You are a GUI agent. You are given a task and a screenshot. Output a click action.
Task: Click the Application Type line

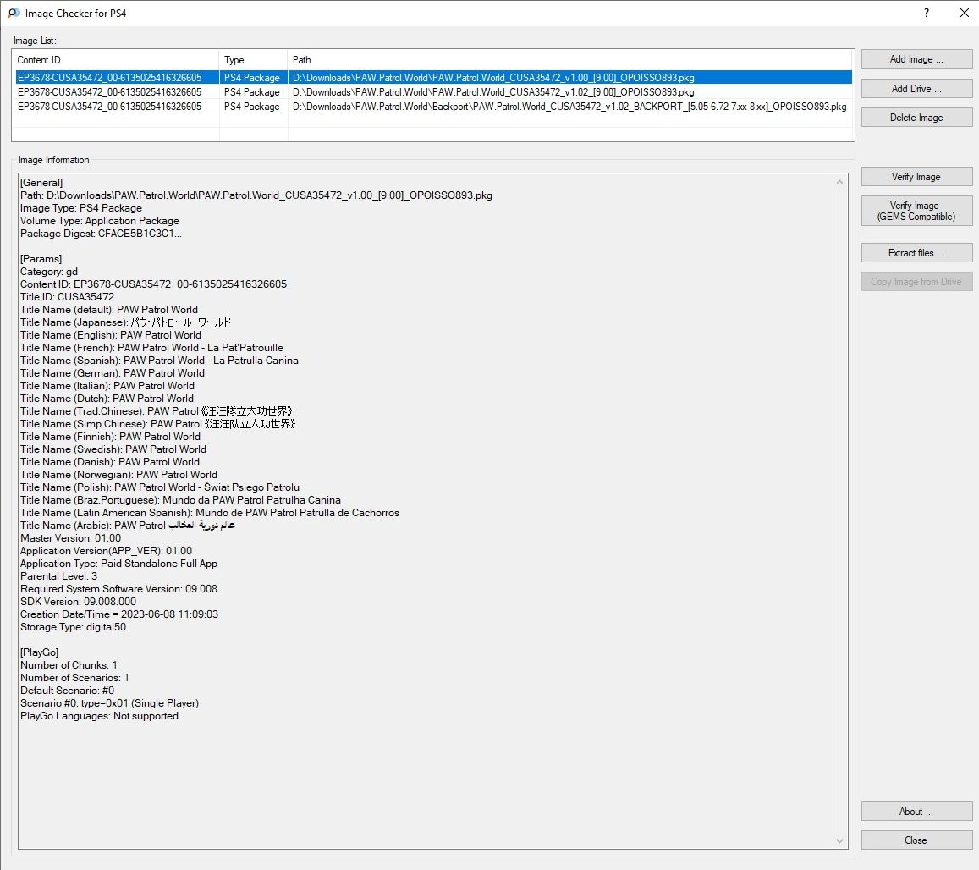point(118,564)
